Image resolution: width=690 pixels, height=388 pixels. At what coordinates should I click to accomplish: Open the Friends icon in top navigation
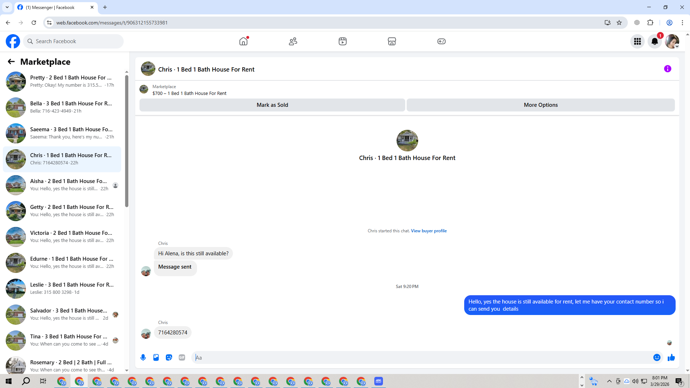pos(293,41)
